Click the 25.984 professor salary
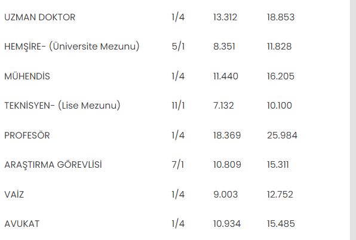 pyautogui.click(x=282, y=136)
